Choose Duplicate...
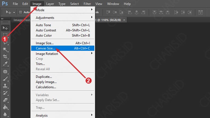The image size is (210, 118). coord(63,77)
